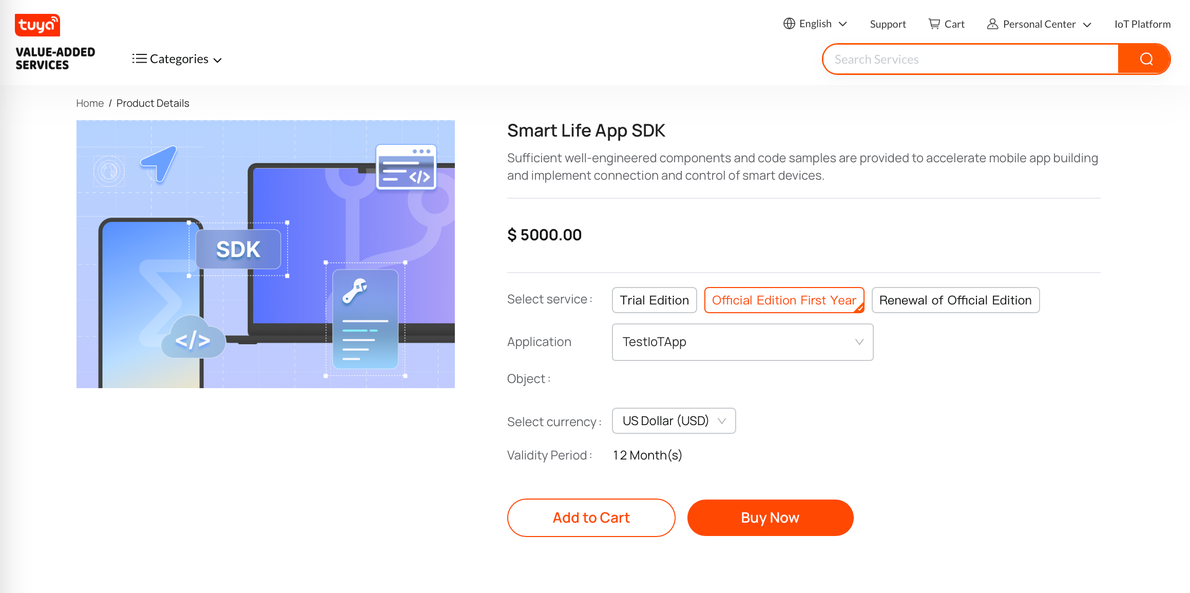
Task: Click the Add to Cart button
Action: pos(591,518)
